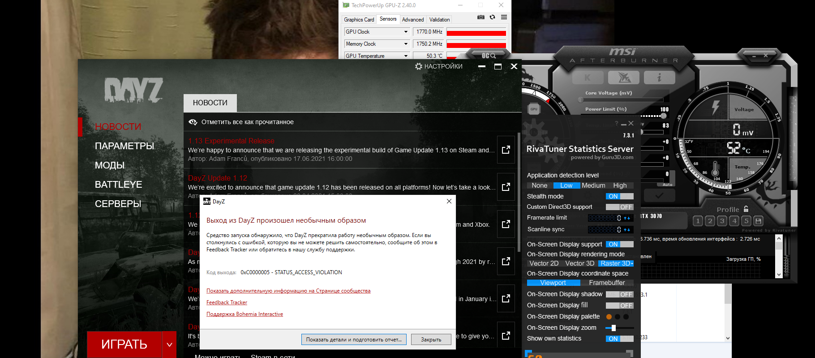Screen dimensions: 815x358
Task: Open ПАРАМЕТРЫ section in DayZ launcher
Action: (x=124, y=146)
